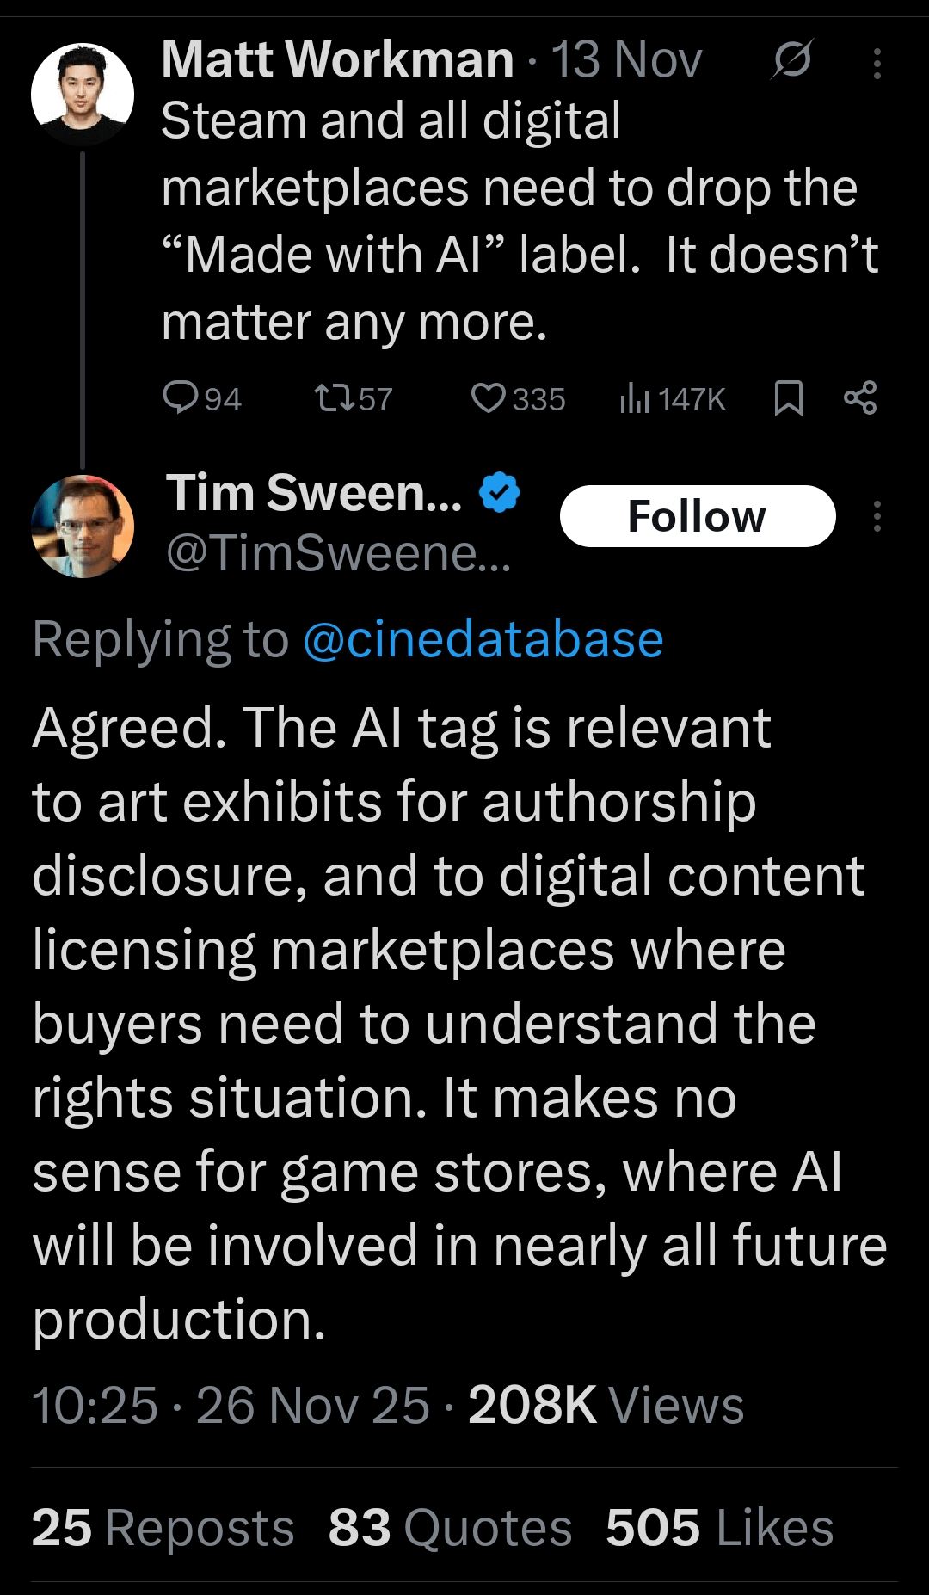
Task: Tap the @TimSweene... handle
Action: tap(339, 552)
